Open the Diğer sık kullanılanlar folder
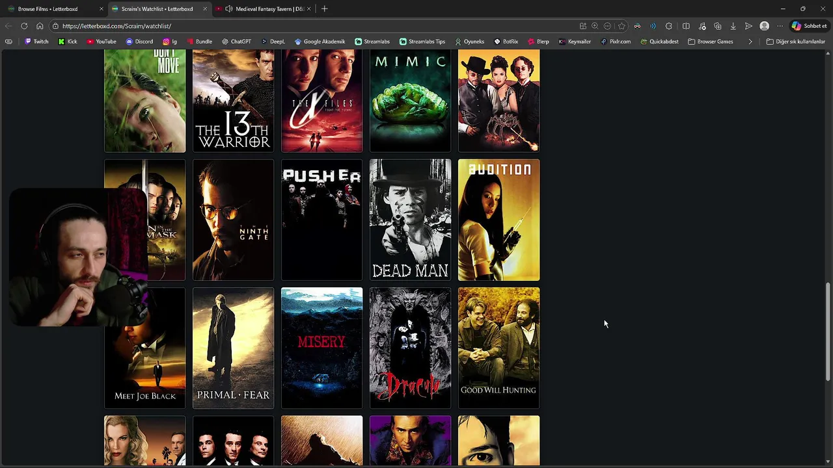The image size is (833, 468). click(x=795, y=42)
